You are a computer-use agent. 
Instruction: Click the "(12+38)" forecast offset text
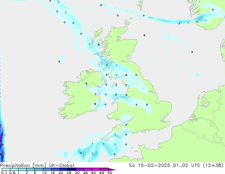click(213, 165)
